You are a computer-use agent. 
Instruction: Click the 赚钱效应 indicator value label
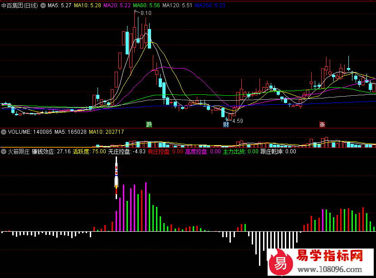[x=51, y=151]
